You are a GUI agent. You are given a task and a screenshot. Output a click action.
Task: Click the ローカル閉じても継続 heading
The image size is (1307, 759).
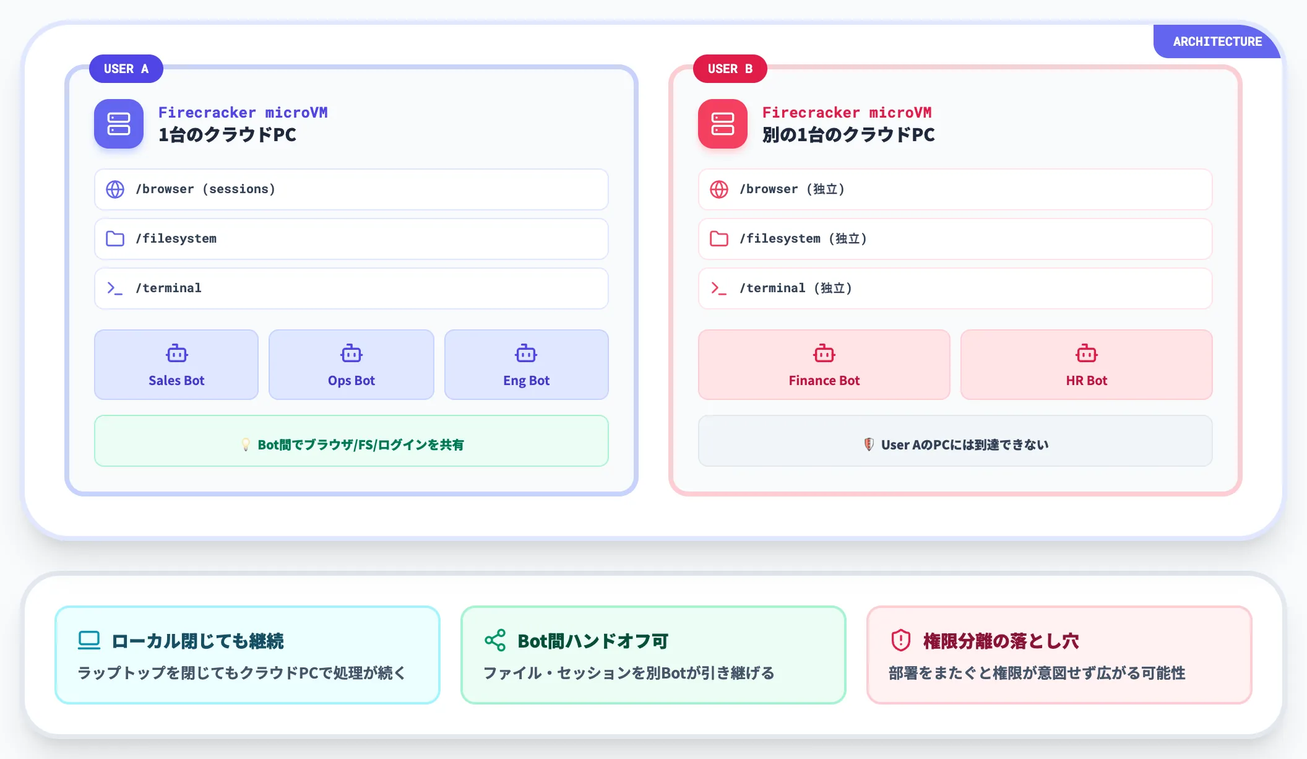point(197,641)
